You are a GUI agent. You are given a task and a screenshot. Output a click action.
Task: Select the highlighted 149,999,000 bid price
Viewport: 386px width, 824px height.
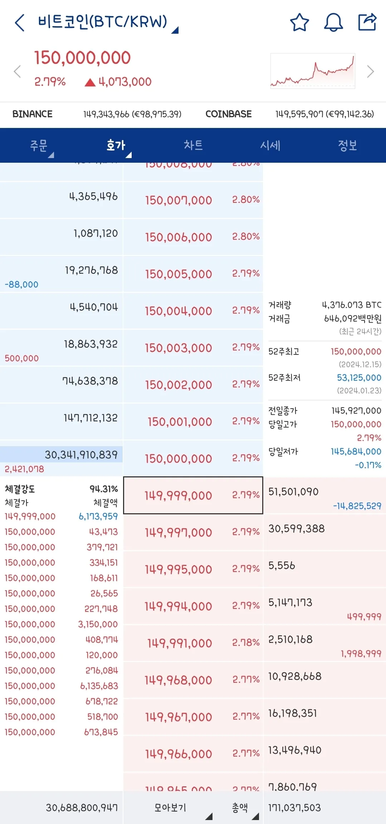[x=193, y=495]
